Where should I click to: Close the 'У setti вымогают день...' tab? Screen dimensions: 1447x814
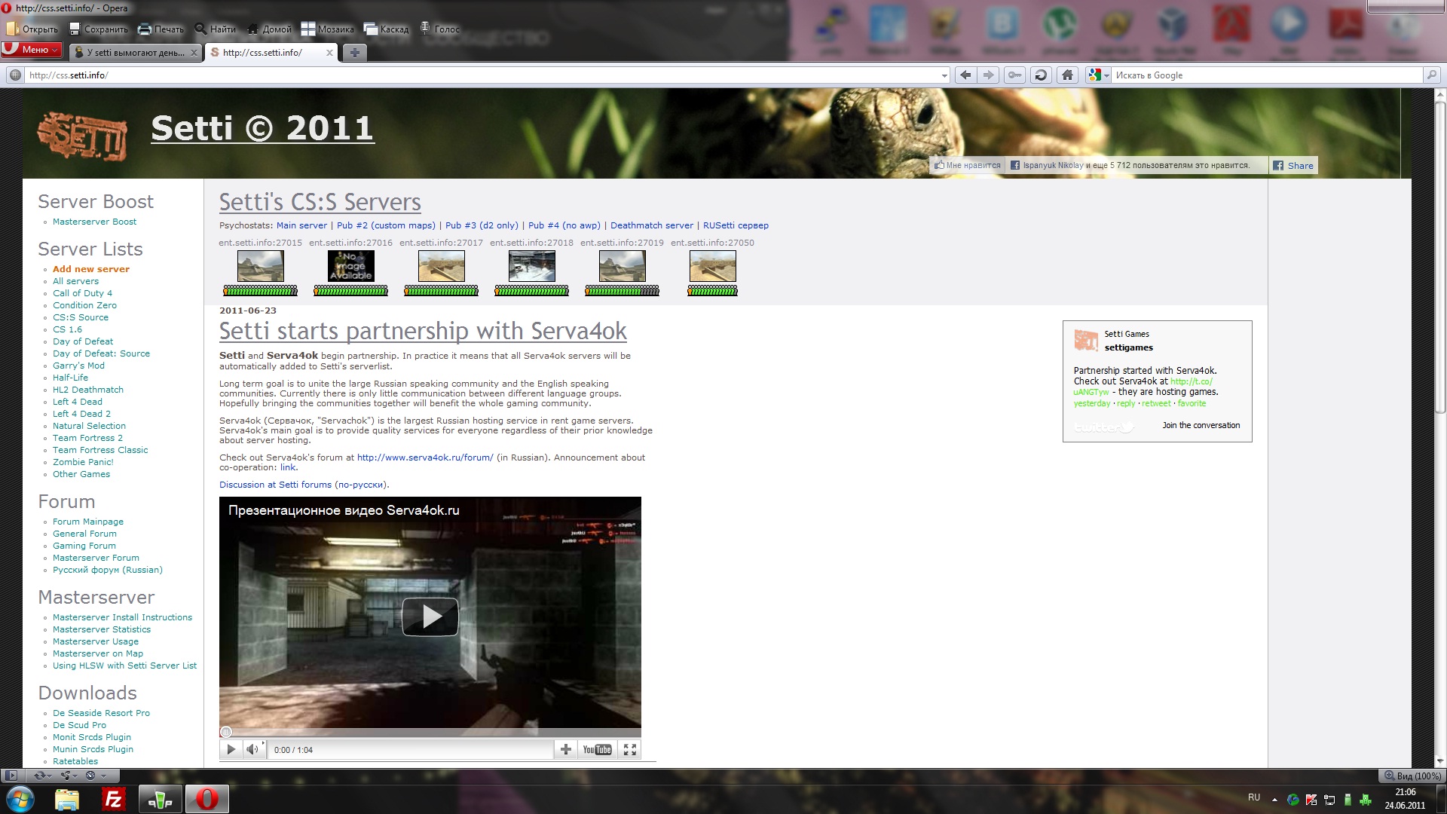pos(194,53)
